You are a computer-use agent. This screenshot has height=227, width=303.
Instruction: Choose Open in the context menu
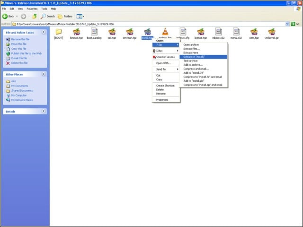(x=166, y=41)
